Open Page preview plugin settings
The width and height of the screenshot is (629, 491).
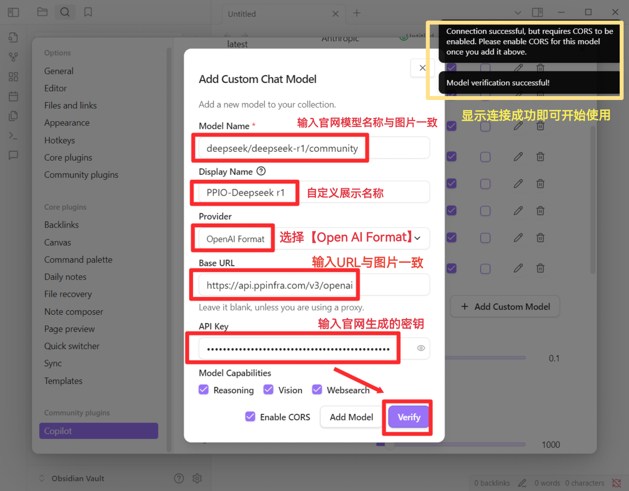(69, 329)
